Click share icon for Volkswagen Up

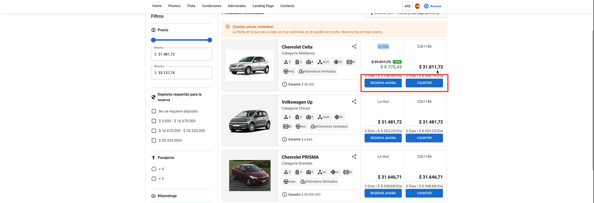pos(354,102)
